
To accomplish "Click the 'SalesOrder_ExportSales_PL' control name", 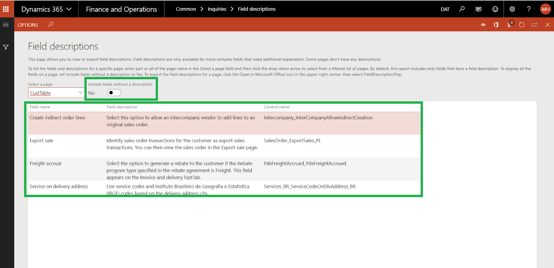I will click(293, 140).
